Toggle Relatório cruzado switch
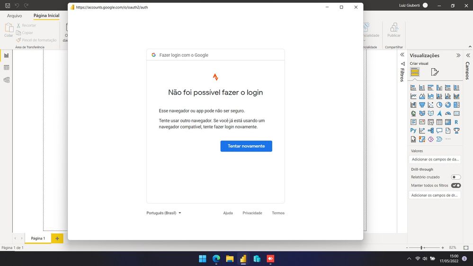473x266 pixels. tap(456, 177)
